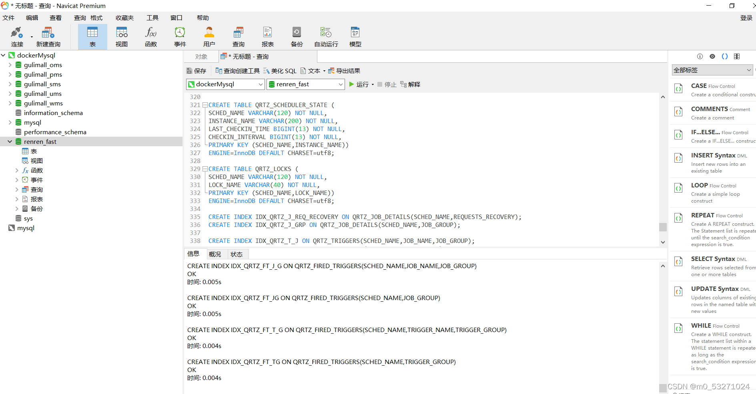The height and width of the screenshot is (394, 756).
Task: Click the Save (保存) button
Action: point(197,71)
